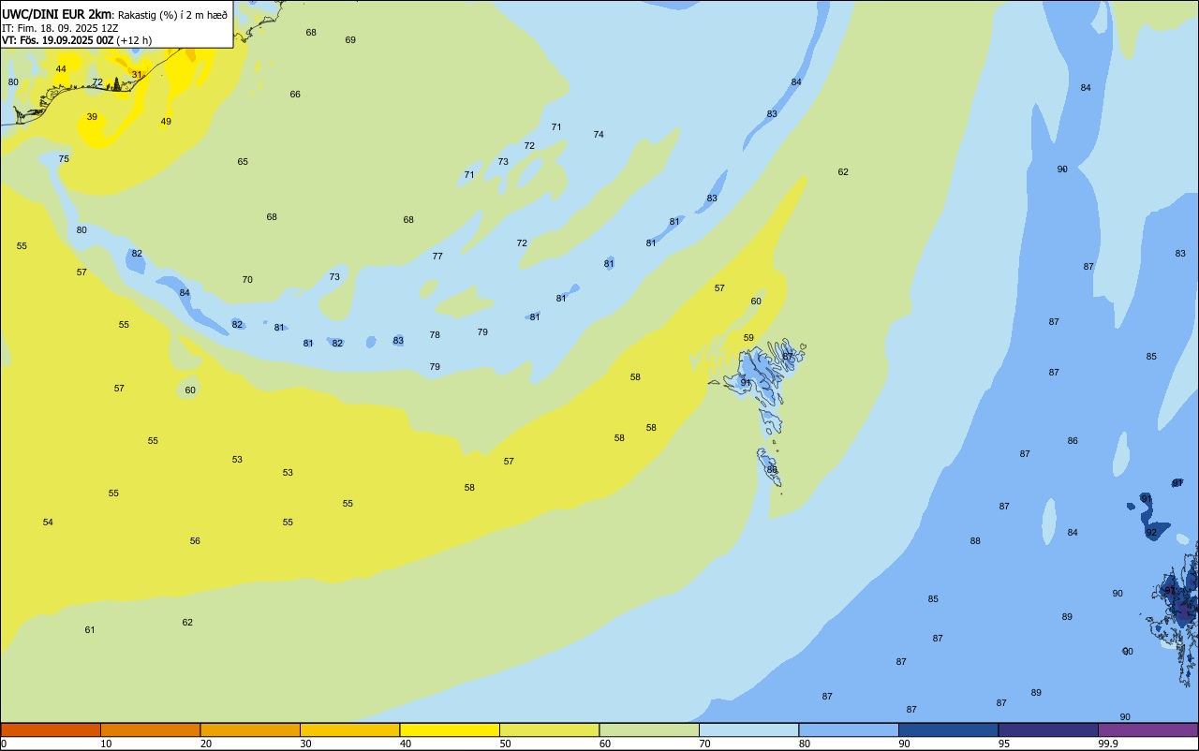Click the pale yellow 50–60 legend swatch
This screenshot has width=1199, height=751.
click(549, 729)
